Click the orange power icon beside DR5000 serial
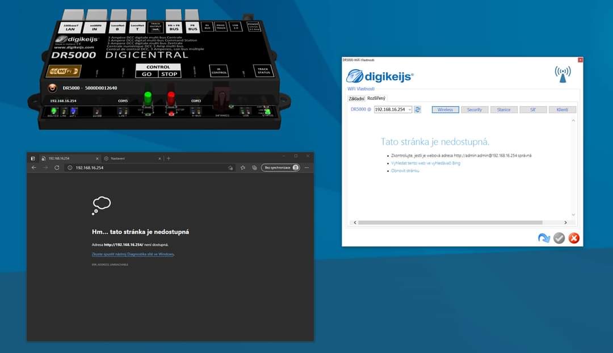 [x=52, y=88]
